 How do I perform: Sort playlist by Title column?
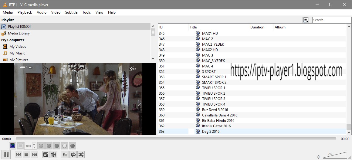219,27
